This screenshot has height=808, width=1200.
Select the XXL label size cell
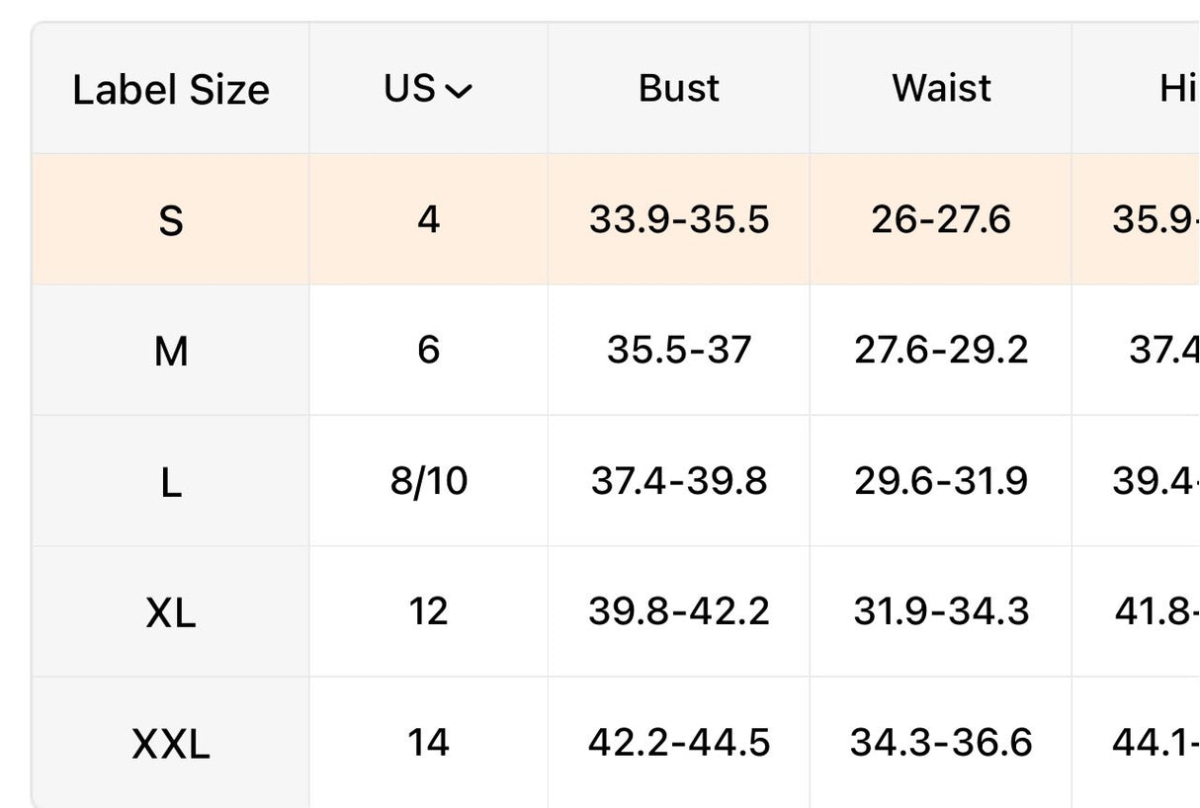[x=171, y=743]
